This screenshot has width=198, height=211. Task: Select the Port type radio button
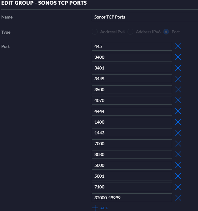tap(166, 32)
